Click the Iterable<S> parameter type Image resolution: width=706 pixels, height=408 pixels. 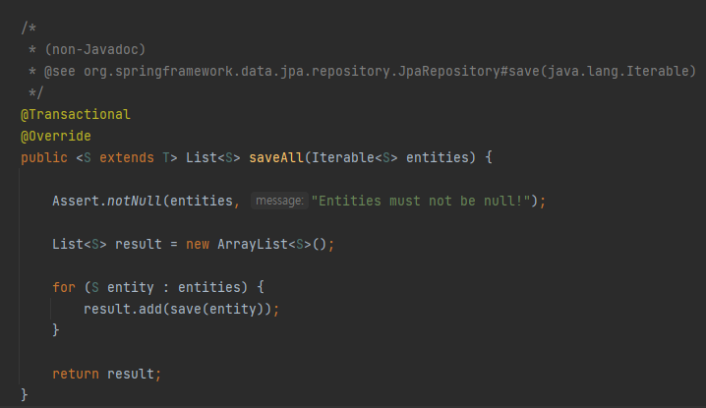point(354,157)
